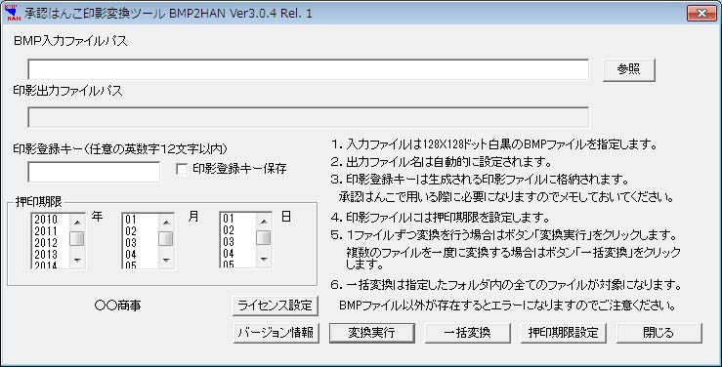Click the 参照 browse button
722x367 pixels.
coord(628,70)
